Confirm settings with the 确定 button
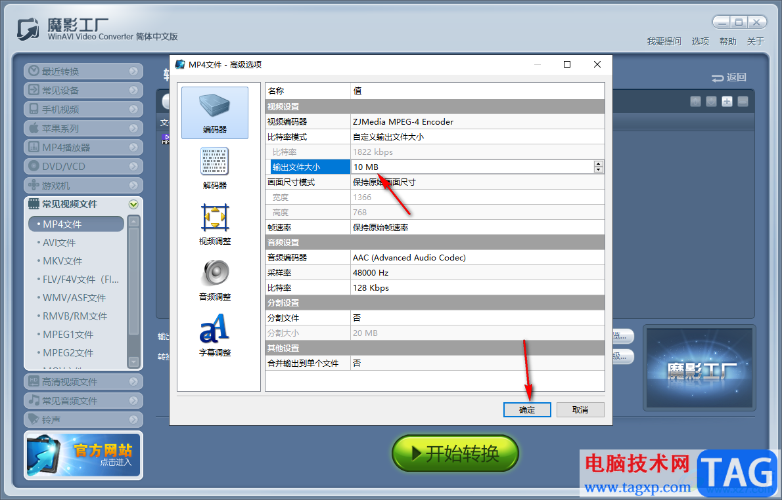This screenshot has width=782, height=500. coord(527,410)
